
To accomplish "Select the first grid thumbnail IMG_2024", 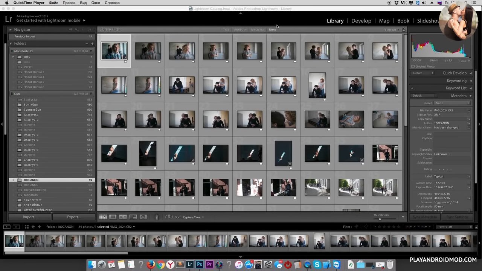I will 114,51.
